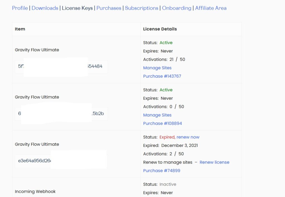Select the License Keys tab
The height and width of the screenshot is (197, 285).
click(x=77, y=8)
